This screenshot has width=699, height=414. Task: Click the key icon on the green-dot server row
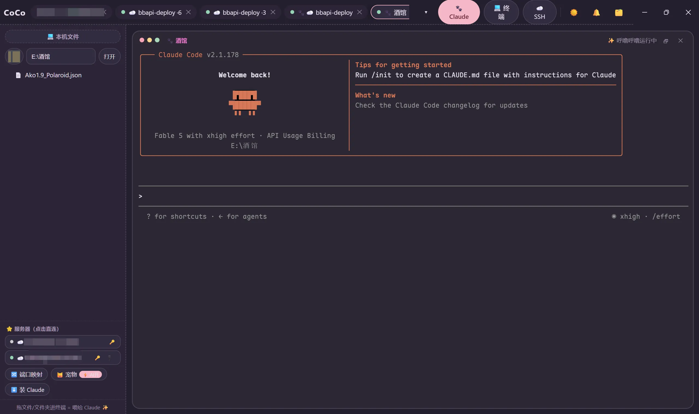pyautogui.click(x=98, y=358)
